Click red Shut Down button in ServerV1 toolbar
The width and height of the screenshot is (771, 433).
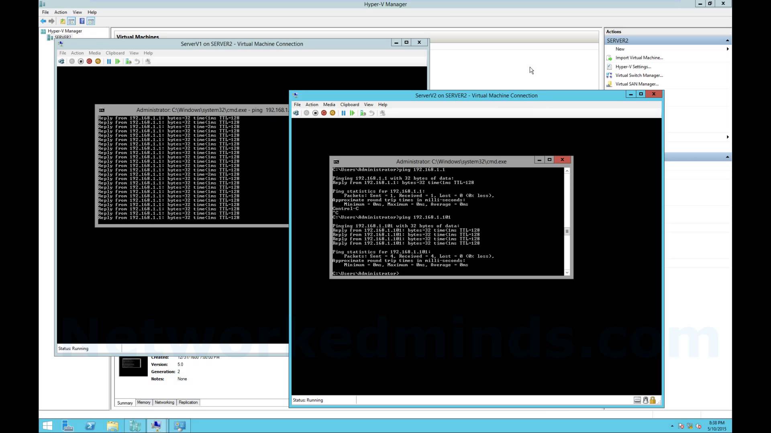[89, 61]
